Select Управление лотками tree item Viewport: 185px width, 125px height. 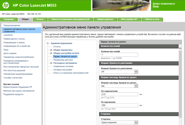pyautogui.click(x=63, y=67)
